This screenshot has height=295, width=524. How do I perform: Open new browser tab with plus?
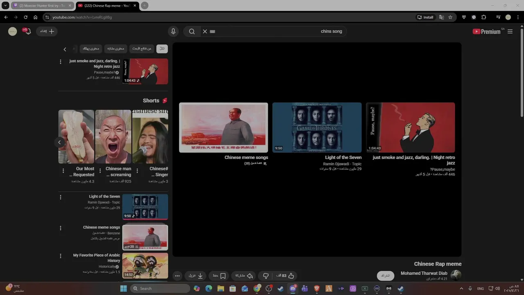click(145, 5)
